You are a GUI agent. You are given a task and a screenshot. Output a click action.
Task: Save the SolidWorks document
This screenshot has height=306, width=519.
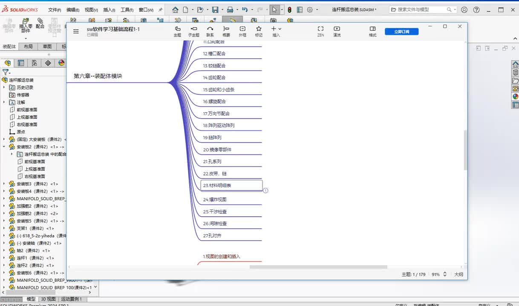click(215, 9)
